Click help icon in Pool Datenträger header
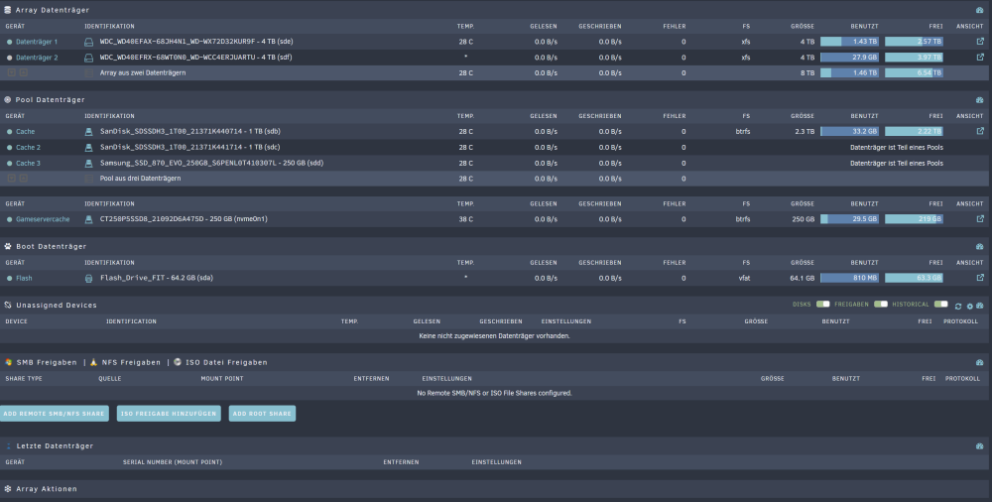 [x=980, y=100]
